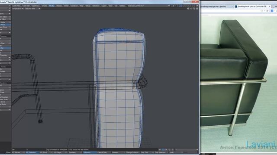
Task: Select browser tab Дизайнерское кресло Corbusier
Action: coord(252,6)
